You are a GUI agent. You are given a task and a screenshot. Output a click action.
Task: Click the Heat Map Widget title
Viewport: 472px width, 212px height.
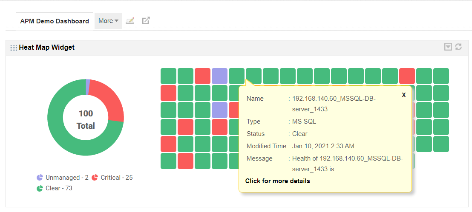tap(47, 48)
